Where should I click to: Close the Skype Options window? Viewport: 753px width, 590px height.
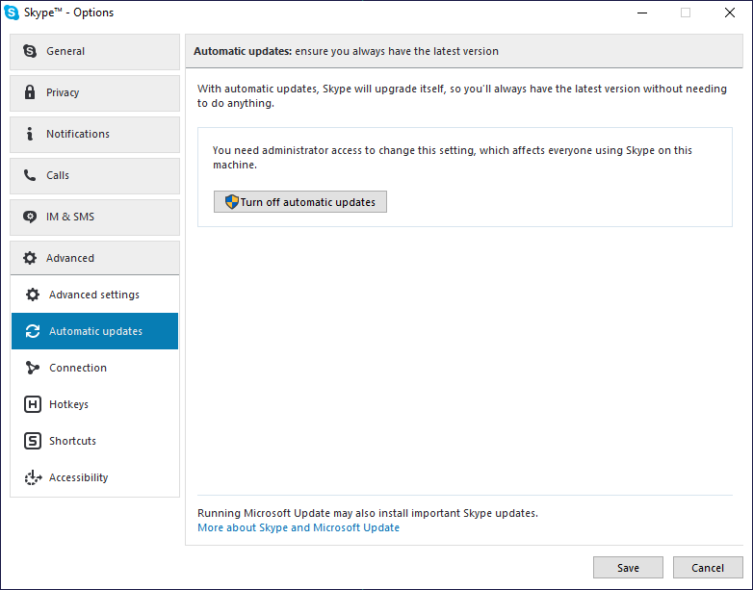[x=730, y=13]
